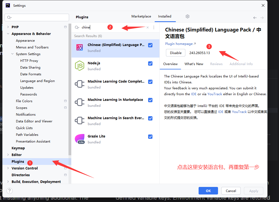Click project-level marker beside Directories
279x202 pixels.
point(65,175)
